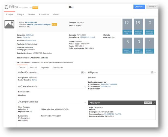168x137 pixels.
Task: Select the Importes sub-tab
Action: (45, 67)
